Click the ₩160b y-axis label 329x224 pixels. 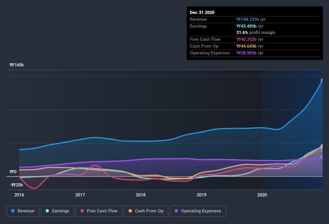[16, 65]
